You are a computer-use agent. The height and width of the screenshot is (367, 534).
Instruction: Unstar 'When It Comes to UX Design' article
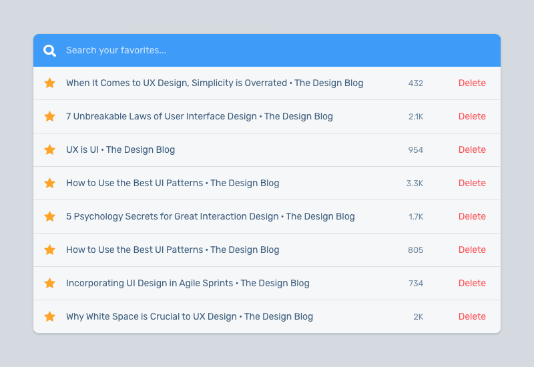[49, 83]
